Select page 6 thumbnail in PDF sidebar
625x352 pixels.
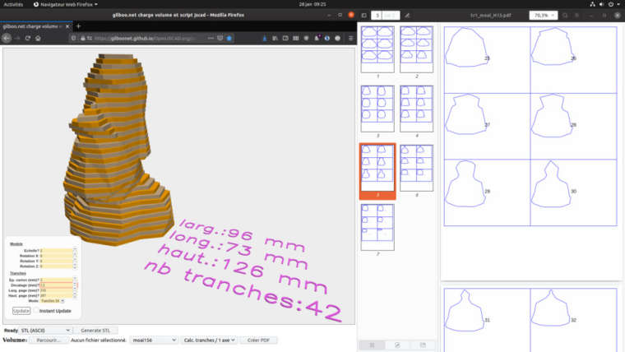[417, 168]
